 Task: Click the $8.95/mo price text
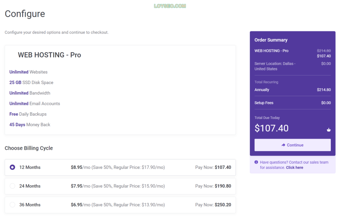[81, 167]
